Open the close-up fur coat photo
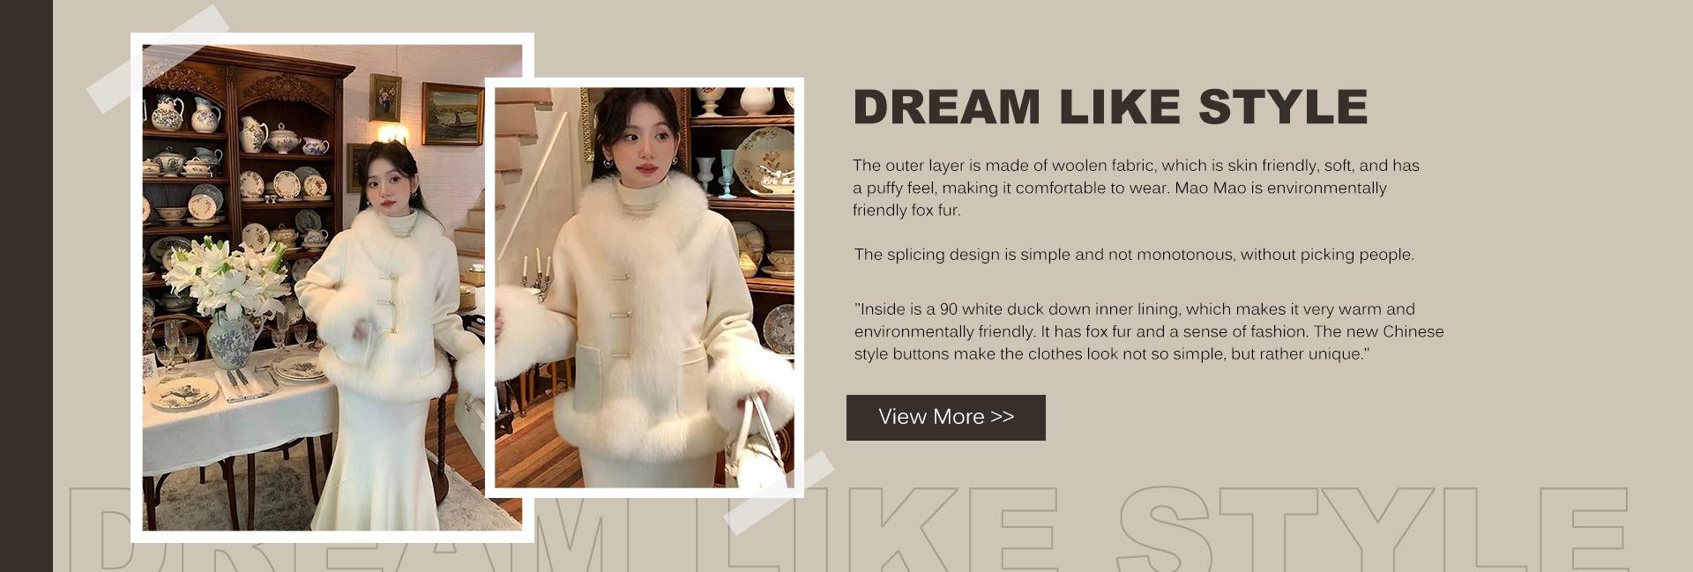Viewport: 1693px width, 572px height. (x=644, y=287)
